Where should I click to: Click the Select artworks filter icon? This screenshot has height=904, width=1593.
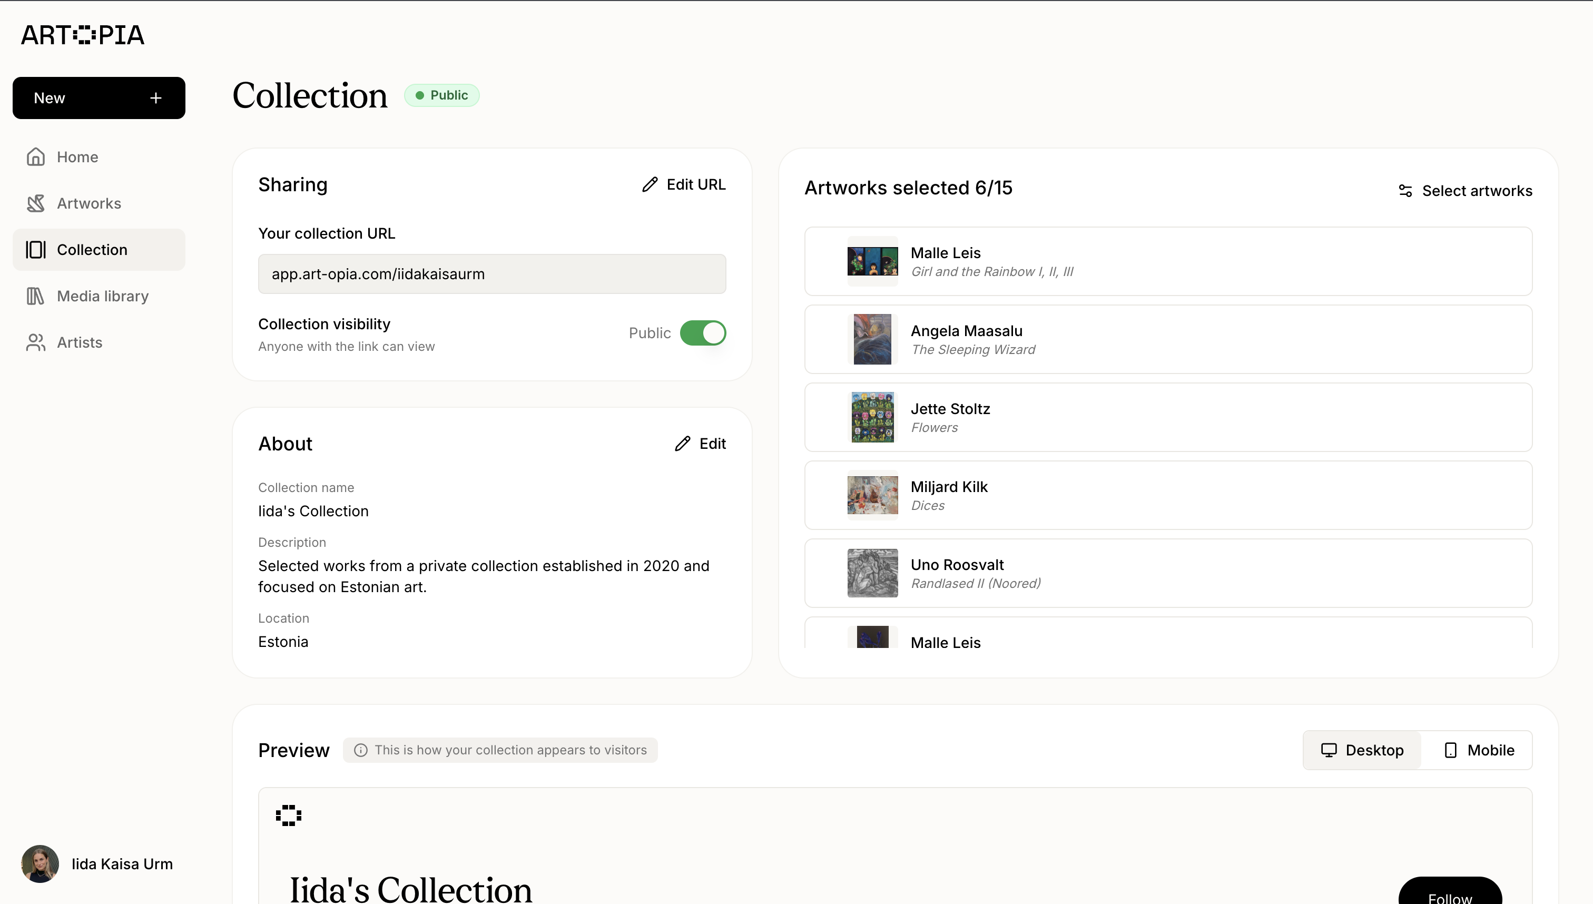pos(1405,191)
